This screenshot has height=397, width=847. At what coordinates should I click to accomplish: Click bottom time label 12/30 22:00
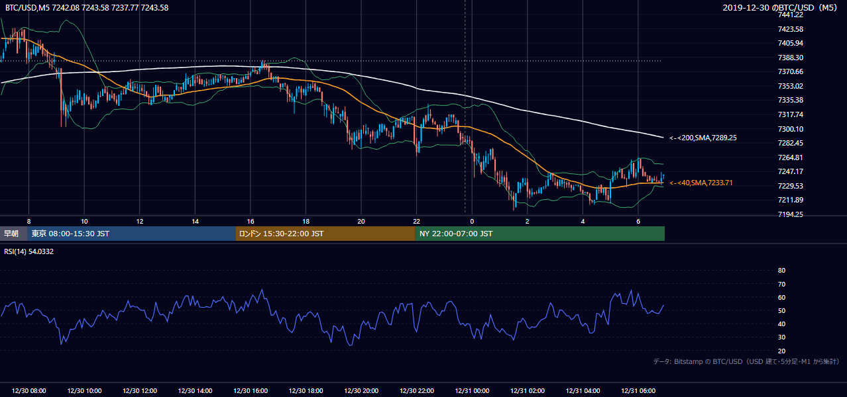click(x=417, y=391)
